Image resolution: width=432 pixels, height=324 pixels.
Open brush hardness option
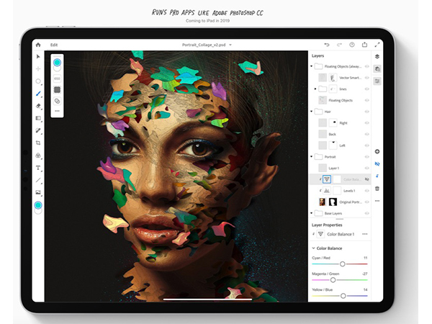[57, 101]
